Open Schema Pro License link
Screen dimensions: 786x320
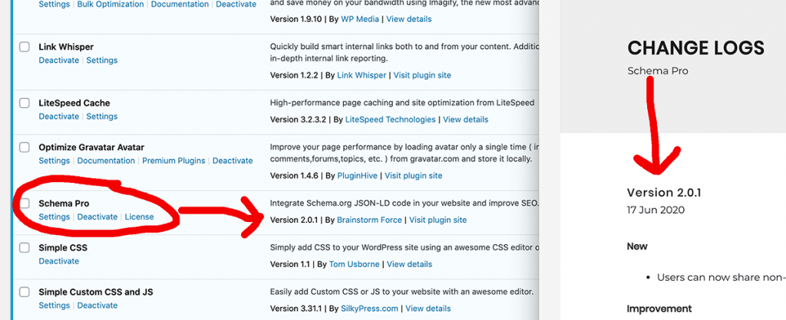pyautogui.click(x=139, y=217)
